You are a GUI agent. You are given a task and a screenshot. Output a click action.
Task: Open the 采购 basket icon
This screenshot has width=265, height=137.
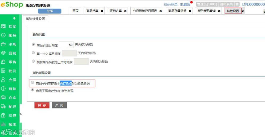pos(3,44)
